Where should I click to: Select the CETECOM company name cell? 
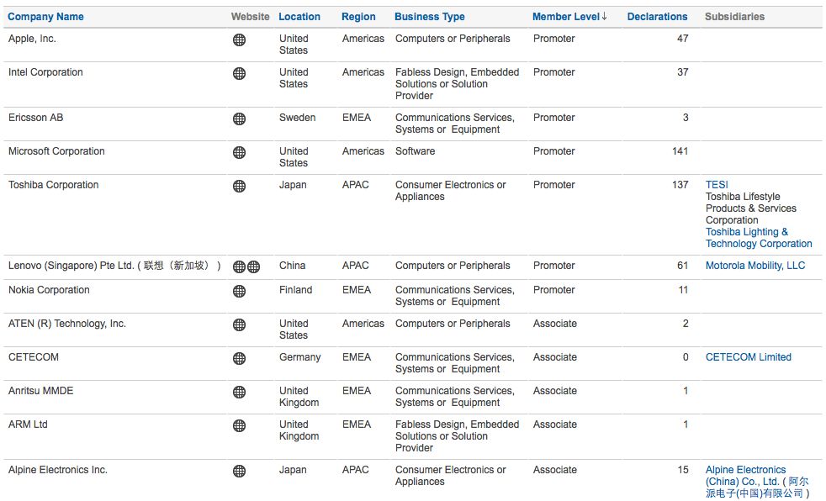33,357
